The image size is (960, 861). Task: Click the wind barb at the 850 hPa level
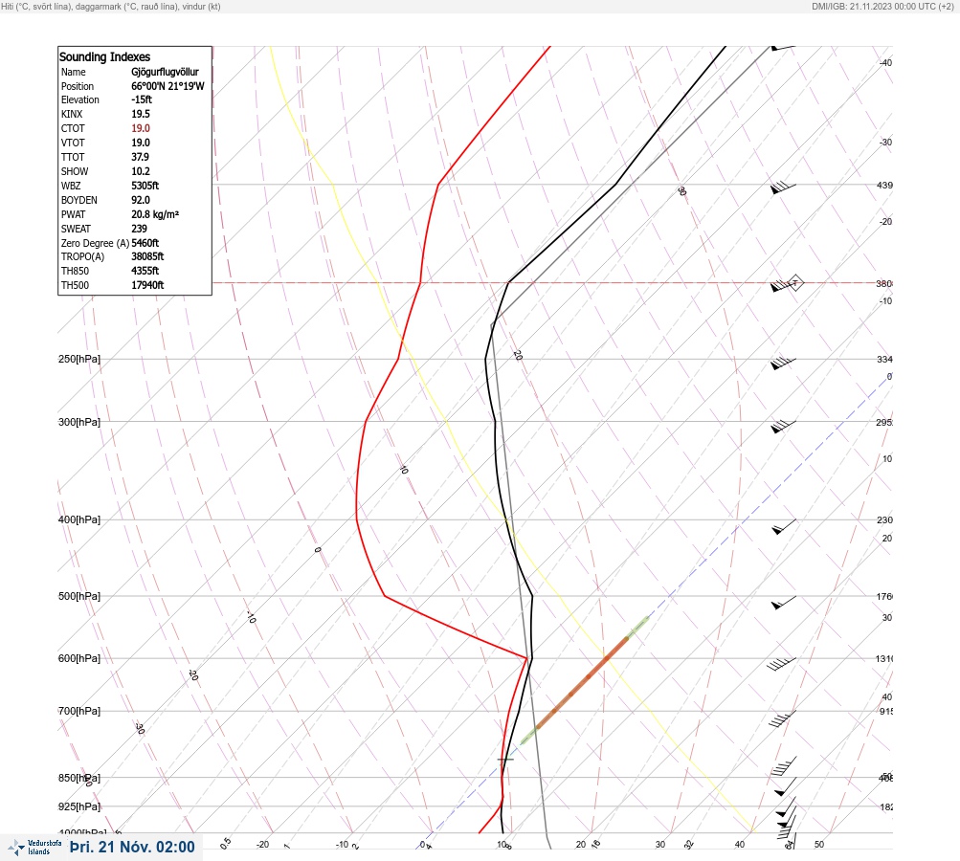coord(786,787)
